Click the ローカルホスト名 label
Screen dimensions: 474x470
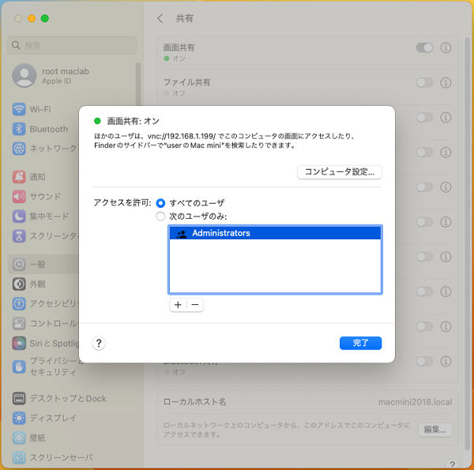(x=194, y=402)
